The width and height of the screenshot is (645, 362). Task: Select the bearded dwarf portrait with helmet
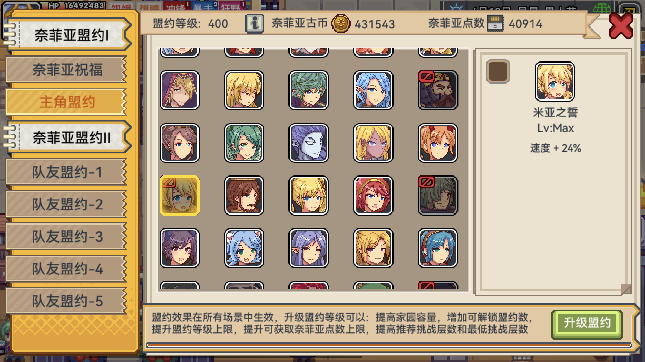point(438,90)
